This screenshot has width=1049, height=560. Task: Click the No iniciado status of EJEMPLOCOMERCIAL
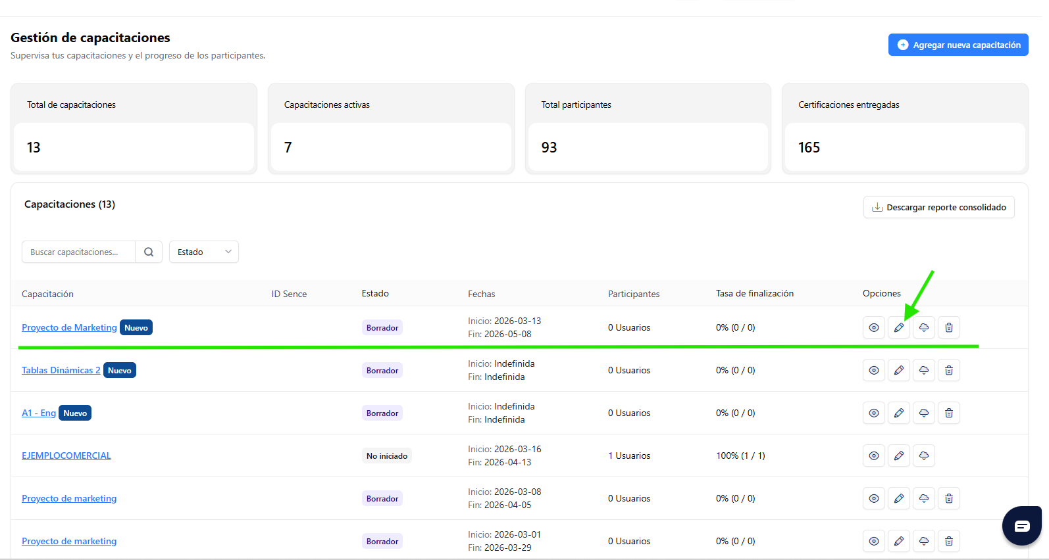387,455
